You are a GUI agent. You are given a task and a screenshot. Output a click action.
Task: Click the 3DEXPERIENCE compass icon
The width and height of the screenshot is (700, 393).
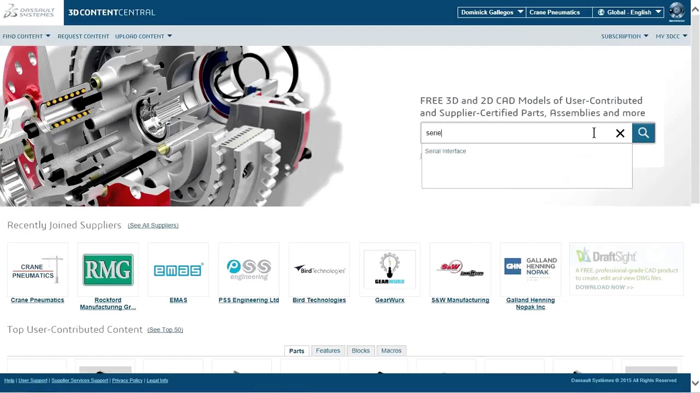point(676,12)
